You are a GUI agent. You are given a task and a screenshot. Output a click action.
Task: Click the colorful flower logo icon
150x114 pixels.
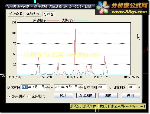click(x=103, y=8)
